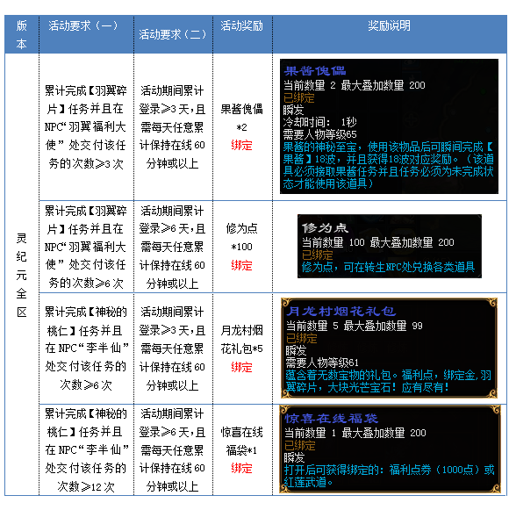Open the 果酱傀儡 item tooltip image
Image resolution: width=509 pixels, height=510 pixels.
click(389, 126)
